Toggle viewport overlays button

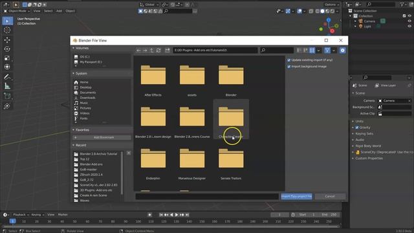tap(300, 11)
